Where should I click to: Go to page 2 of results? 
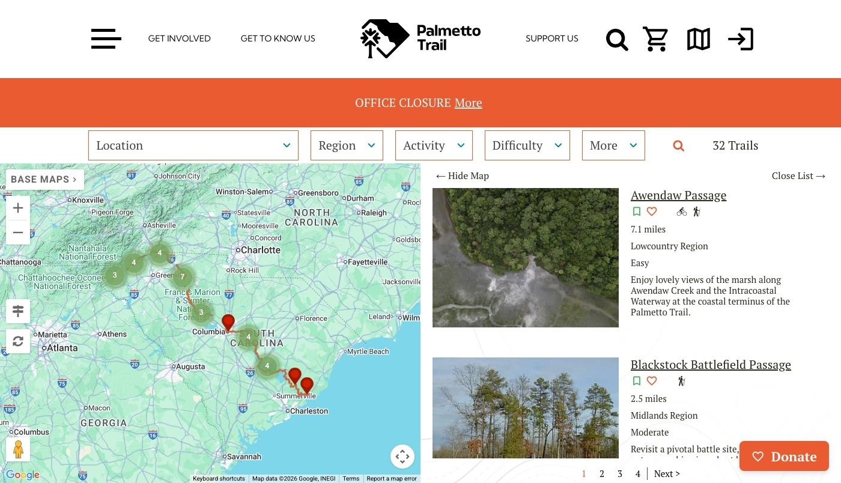point(602,474)
